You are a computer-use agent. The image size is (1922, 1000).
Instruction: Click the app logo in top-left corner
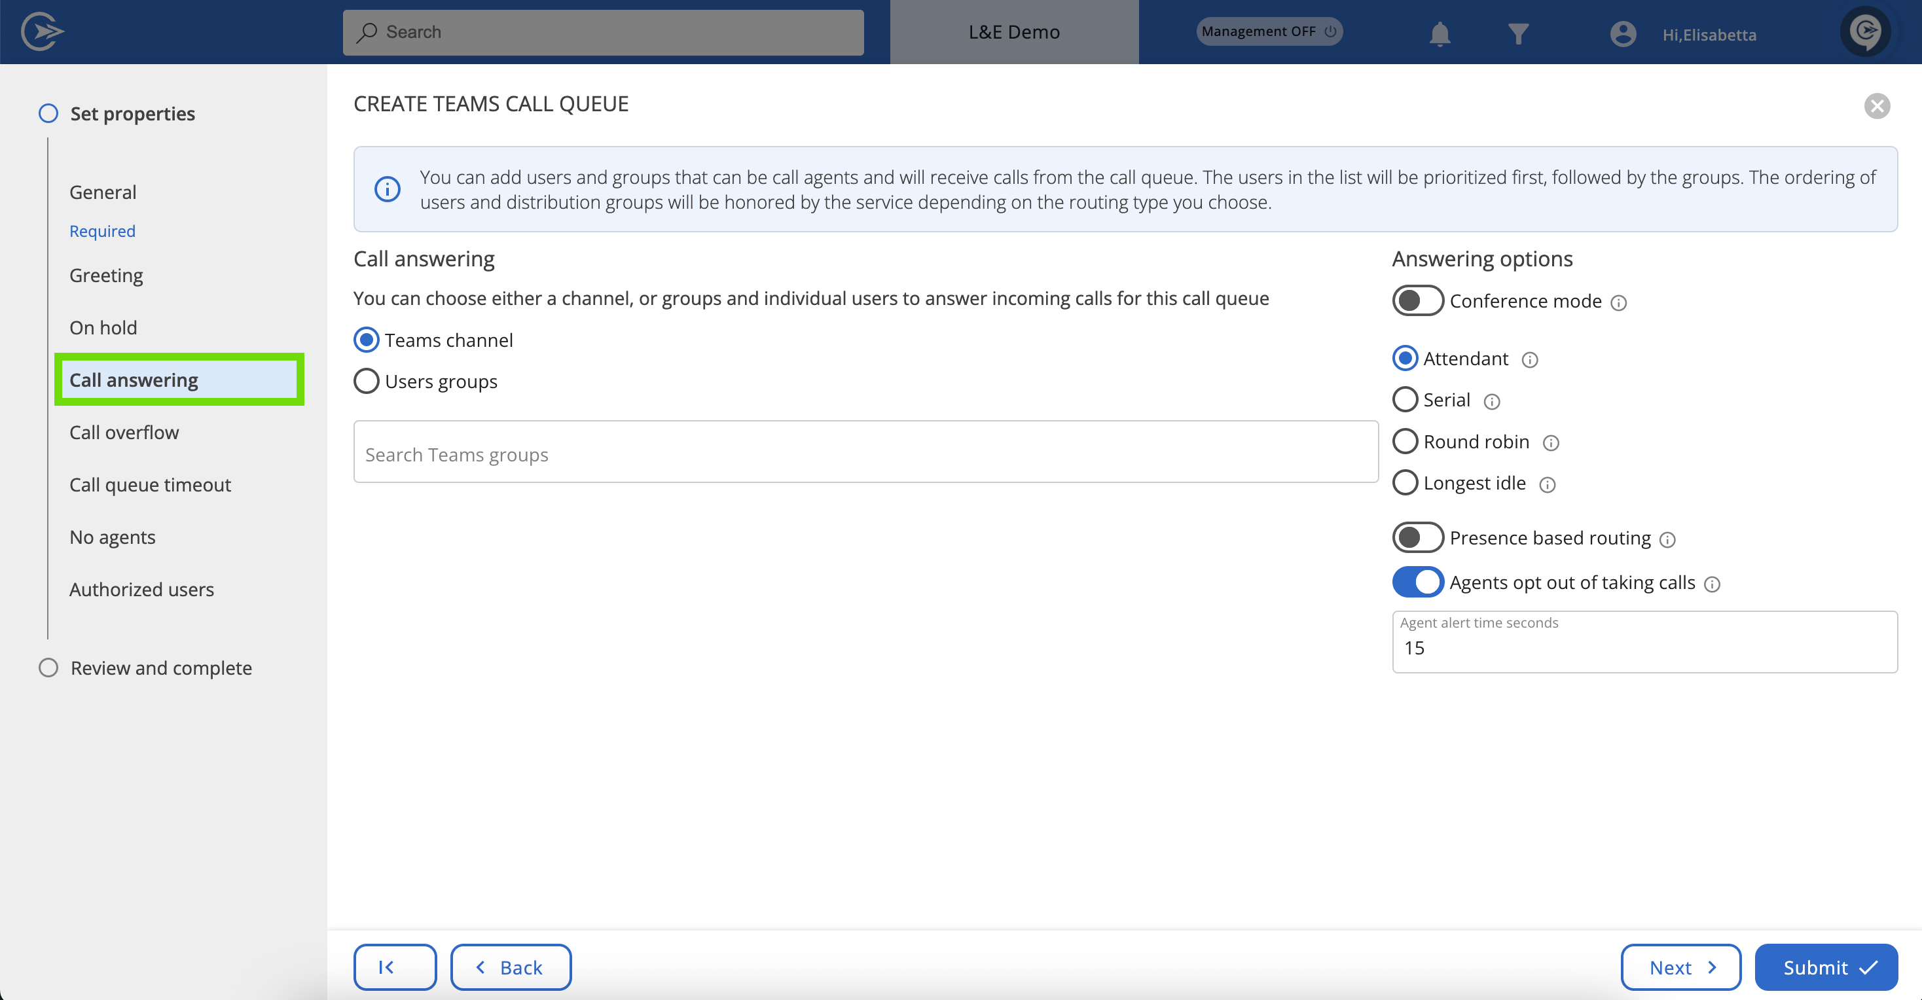[x=43, y=31]
